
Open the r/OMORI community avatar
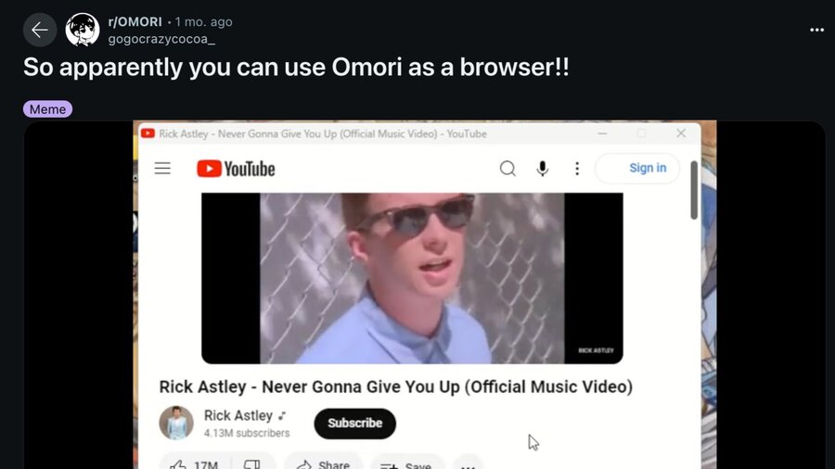tap(83, 30)
